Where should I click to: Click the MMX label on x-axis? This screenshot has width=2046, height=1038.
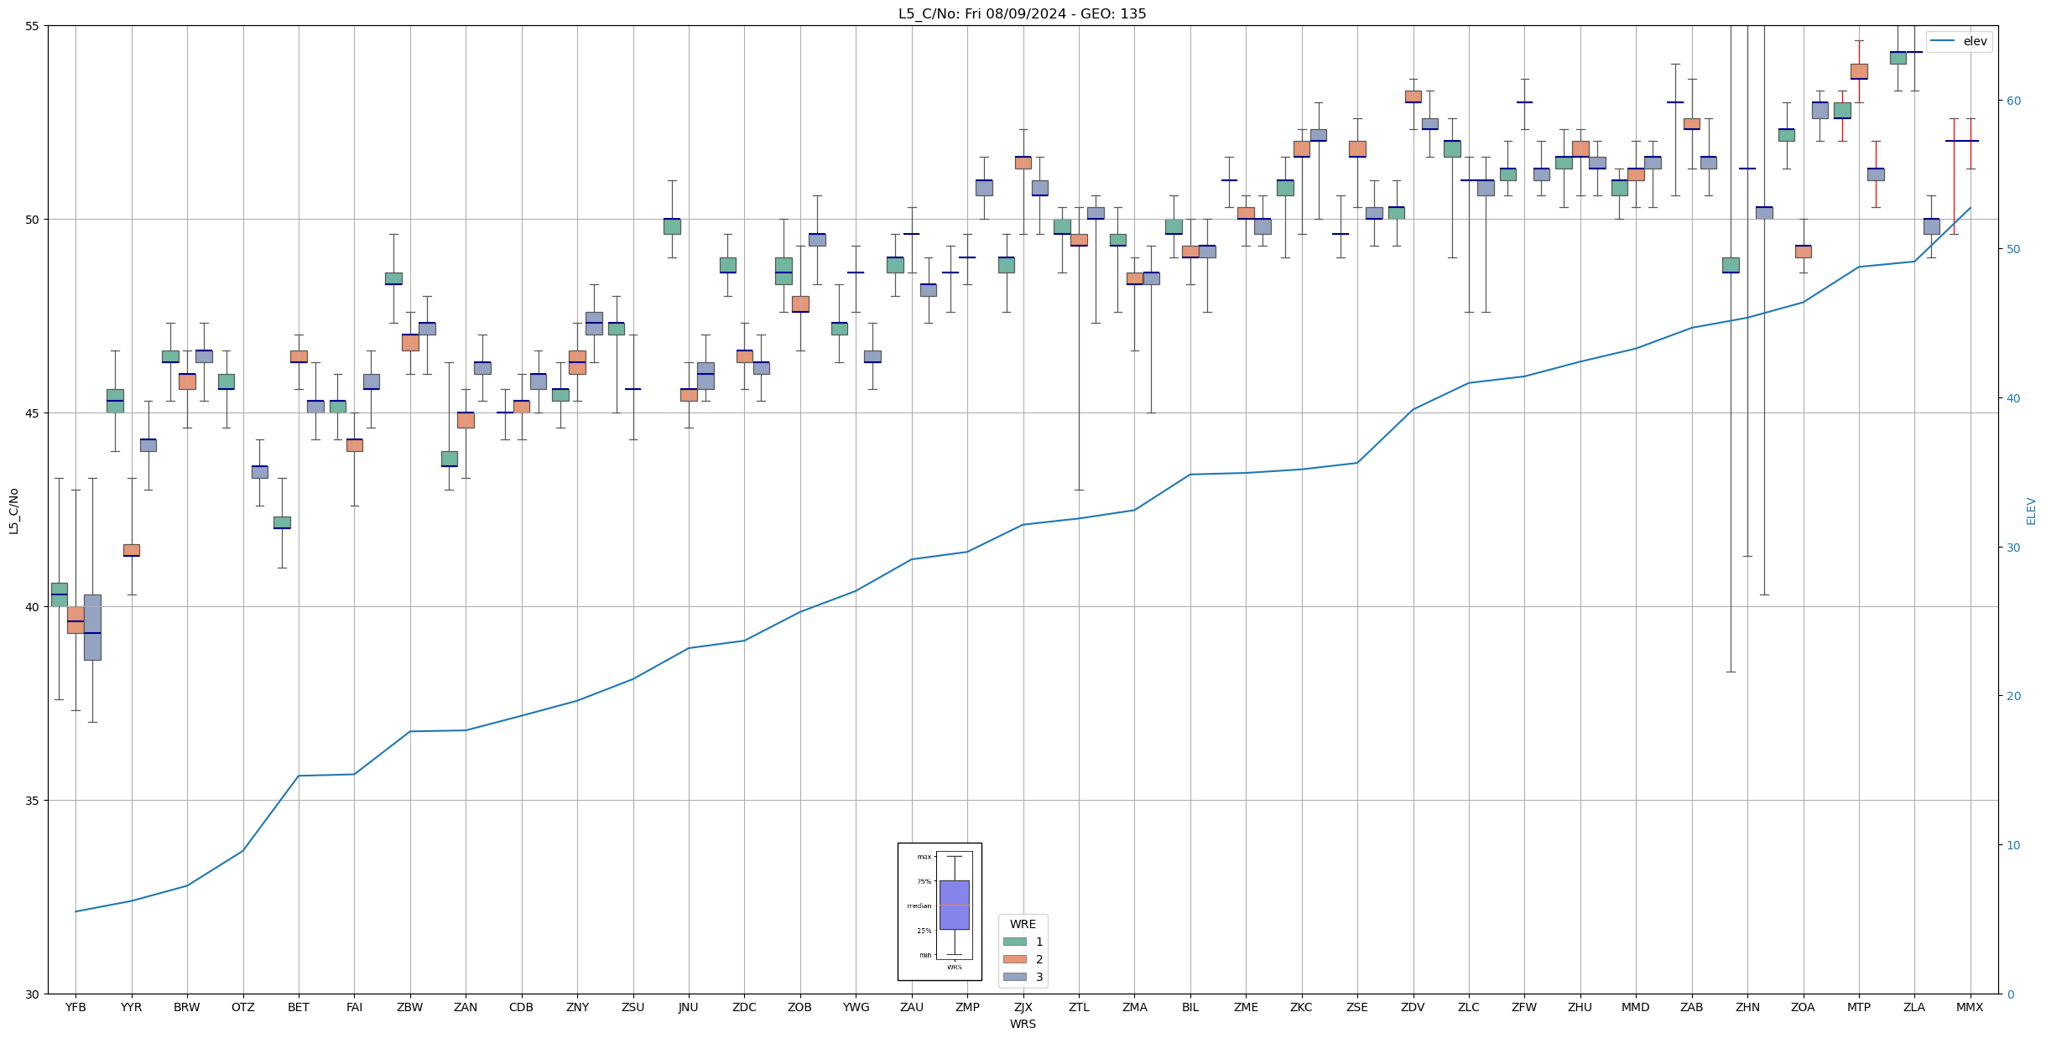[1970, 1007]
